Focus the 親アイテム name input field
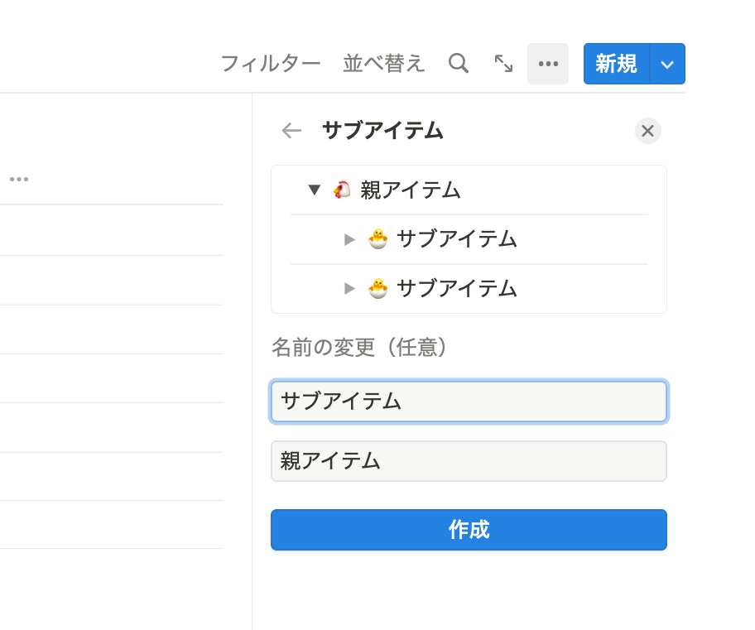755x630 pixels. click(x=469, y=461)
